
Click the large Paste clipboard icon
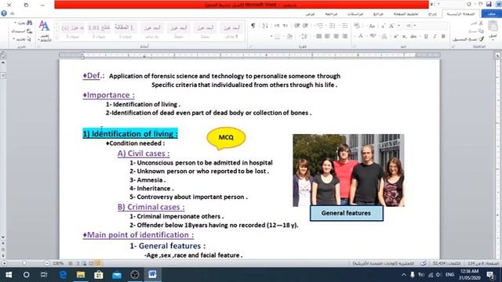[493, 26]
